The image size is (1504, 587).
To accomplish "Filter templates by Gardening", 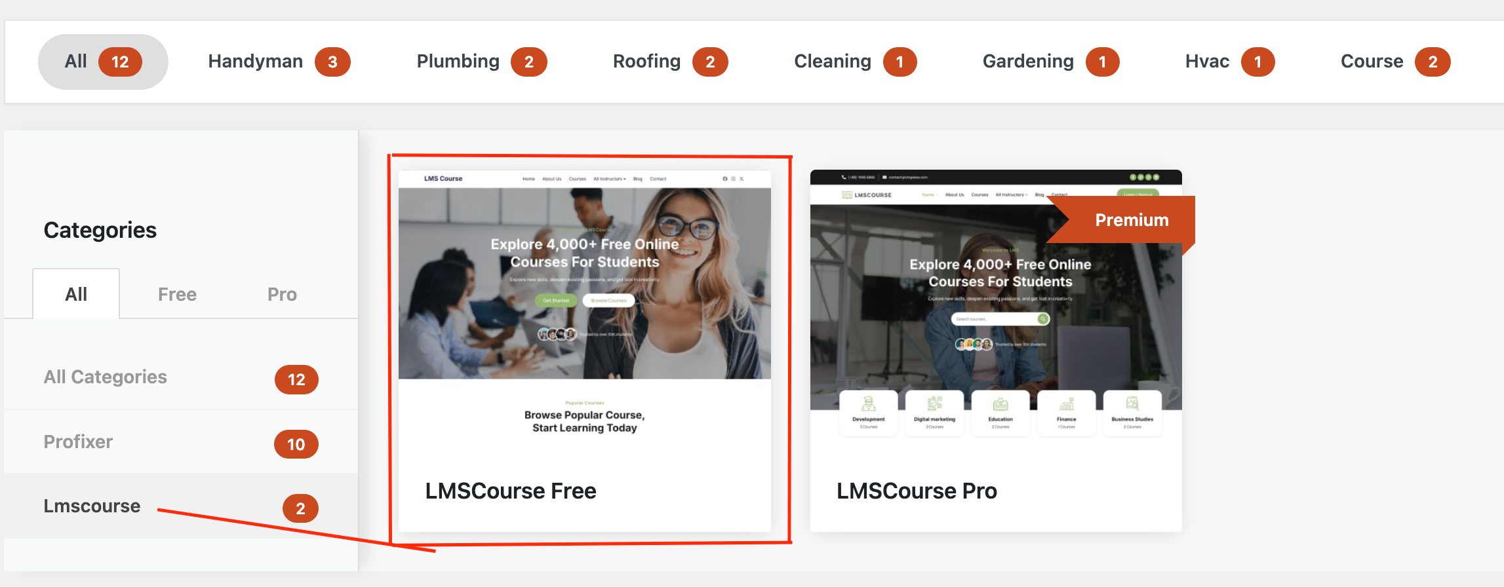I will click(1050, 62).
